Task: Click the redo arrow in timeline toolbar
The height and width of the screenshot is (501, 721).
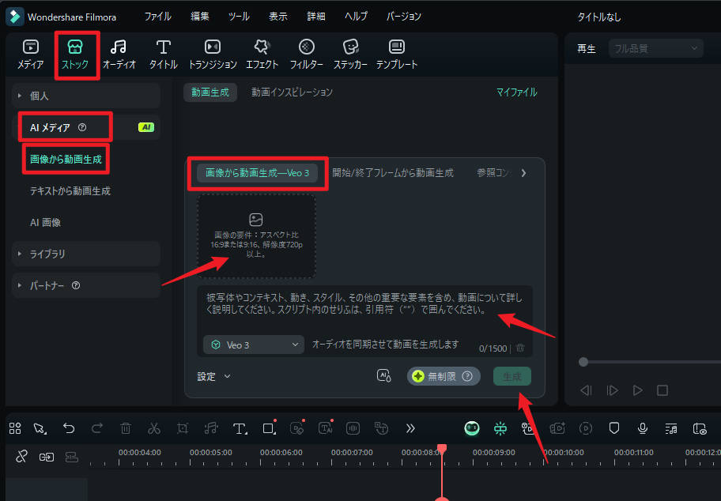Action: coord(97,428)
